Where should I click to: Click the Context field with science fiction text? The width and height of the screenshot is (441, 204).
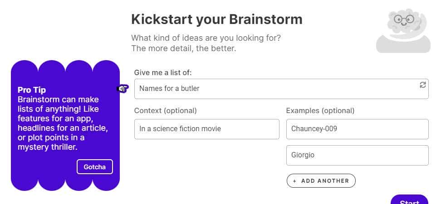pos(207,129)
